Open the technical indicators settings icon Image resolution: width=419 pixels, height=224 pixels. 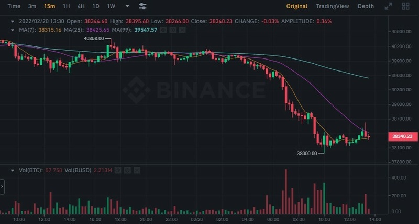tap(142, 6)
